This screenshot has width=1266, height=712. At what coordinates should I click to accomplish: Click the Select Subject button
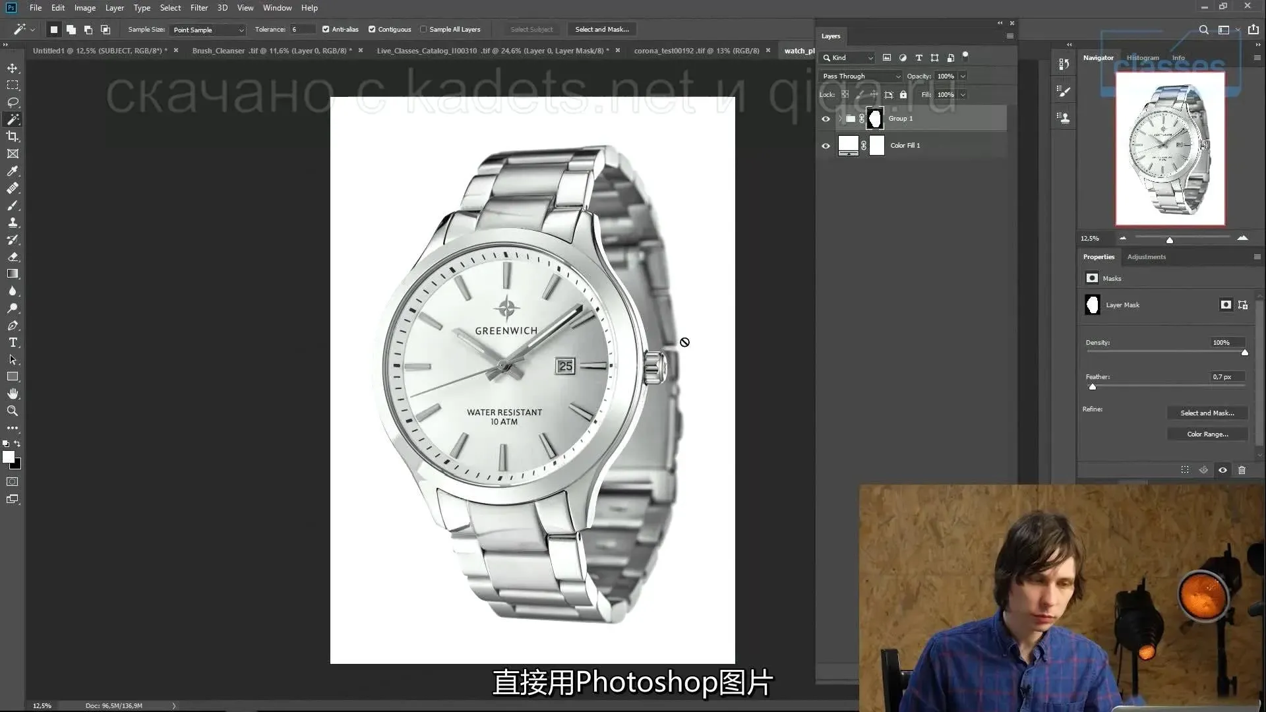click(531, 30)
